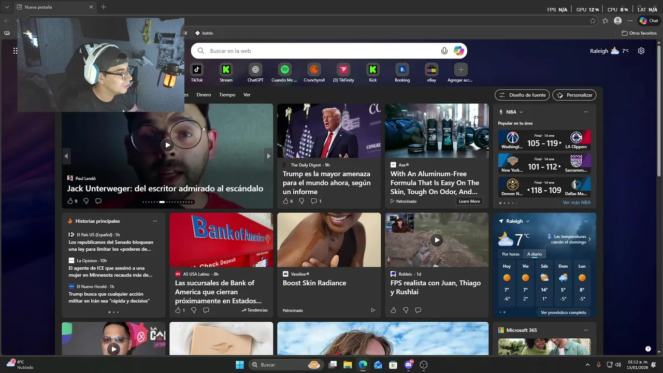Open the help question mark icon
The image size is (663, 373).
point(648,349)
